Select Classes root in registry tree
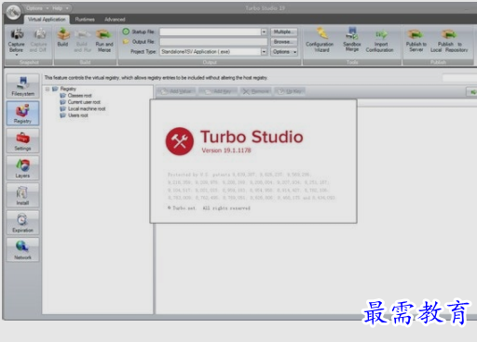The image size is (477, 342). [79, 96]
